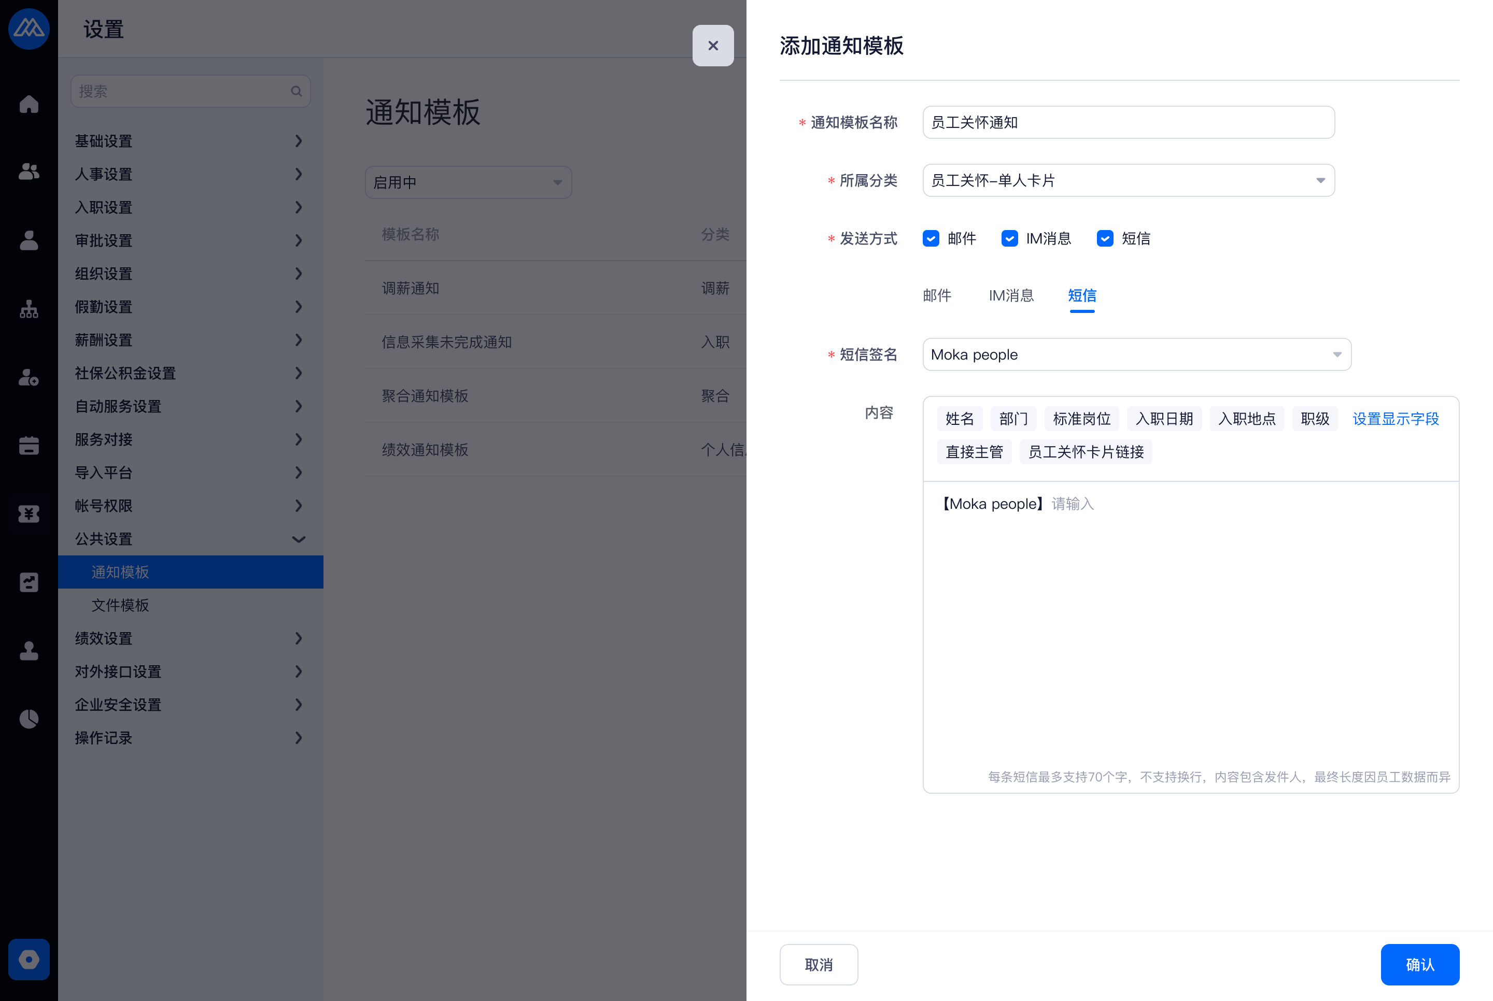Open the single person icon in sidebar
Viewport: 1493px width, 1001px height.
29,240
